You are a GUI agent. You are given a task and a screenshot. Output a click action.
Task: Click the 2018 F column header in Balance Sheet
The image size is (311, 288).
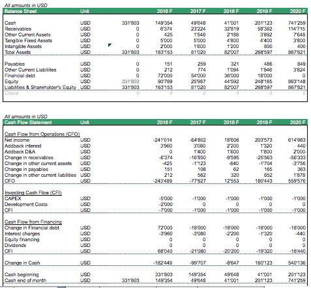(231, 11)
